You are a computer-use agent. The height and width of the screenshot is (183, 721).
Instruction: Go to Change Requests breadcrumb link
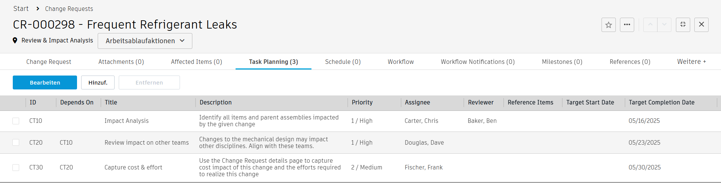tap(69, 9)
